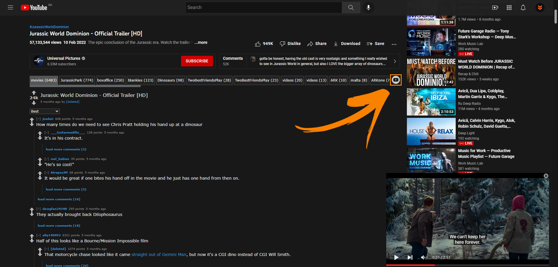The image size is (558, 267).
Task: Open Deep House Ibiza thumbnail
Action: [x=431, y=102]
